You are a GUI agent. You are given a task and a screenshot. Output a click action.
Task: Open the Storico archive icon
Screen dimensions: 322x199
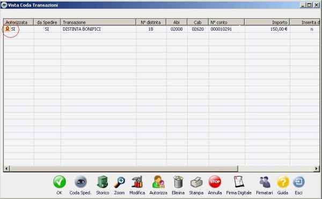tap(103, 182)
